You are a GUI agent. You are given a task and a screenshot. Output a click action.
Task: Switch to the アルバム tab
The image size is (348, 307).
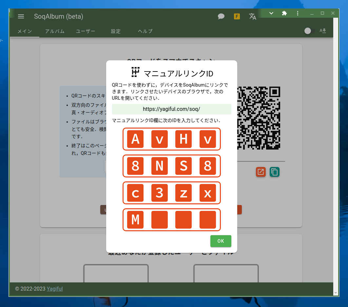tap(54, 31)
